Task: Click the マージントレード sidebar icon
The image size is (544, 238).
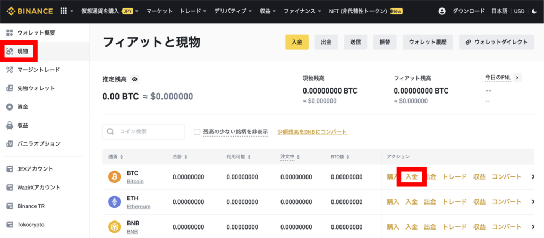Action: click(x=10, y=70)
